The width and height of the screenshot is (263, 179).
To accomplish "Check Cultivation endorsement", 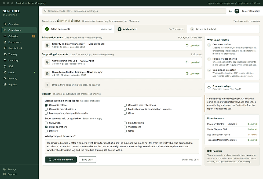I will 46,123.
